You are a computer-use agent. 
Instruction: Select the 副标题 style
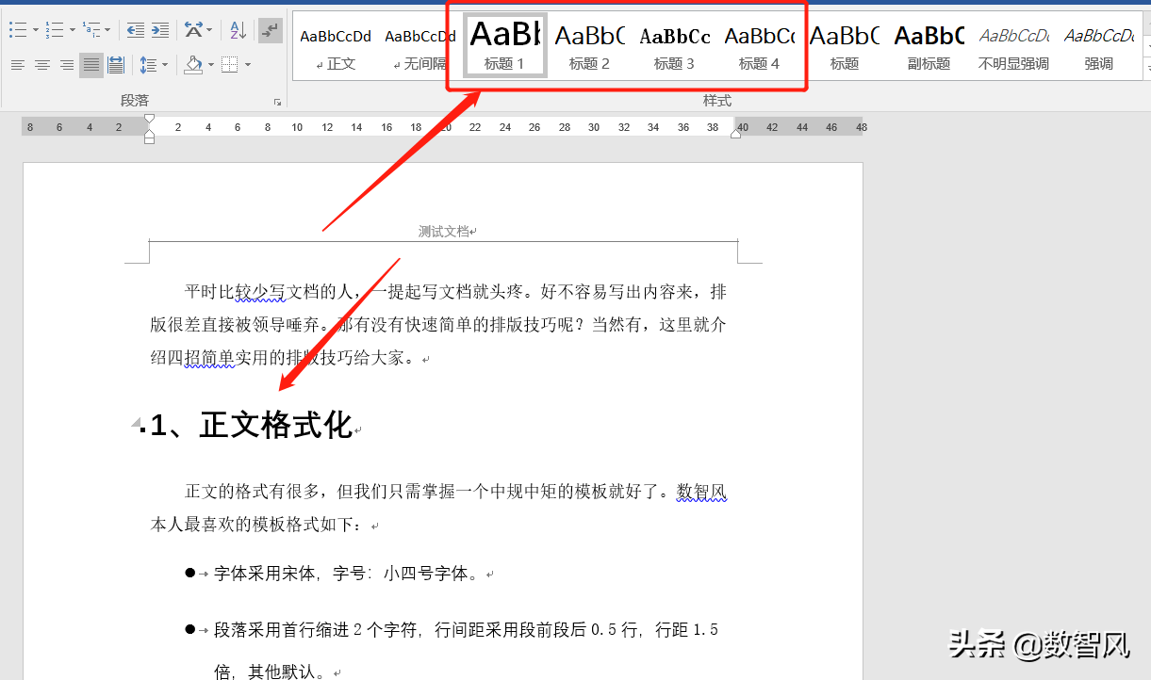click(929, 42)
